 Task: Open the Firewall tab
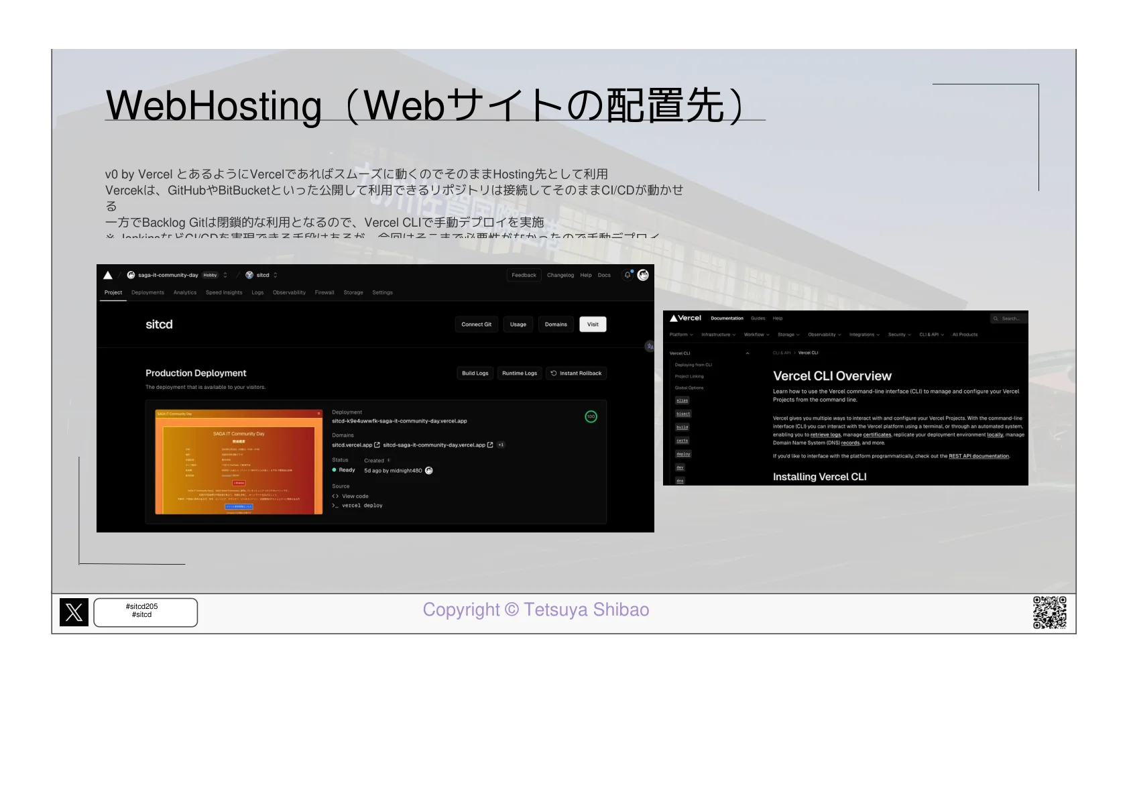pos(324,292)
